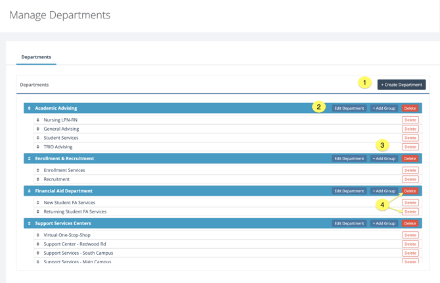Edit the Academic Advising department
Viewport: 440px width, 283px height.
pos(349,108)
